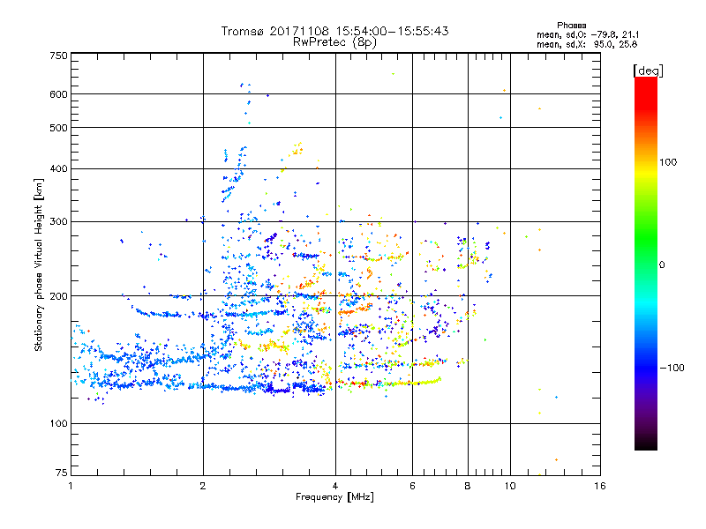The width and height of the screenshot is (706, 529).
Task: Select the "RwPretec (8p)" subtitle
Action: point(334,42)
